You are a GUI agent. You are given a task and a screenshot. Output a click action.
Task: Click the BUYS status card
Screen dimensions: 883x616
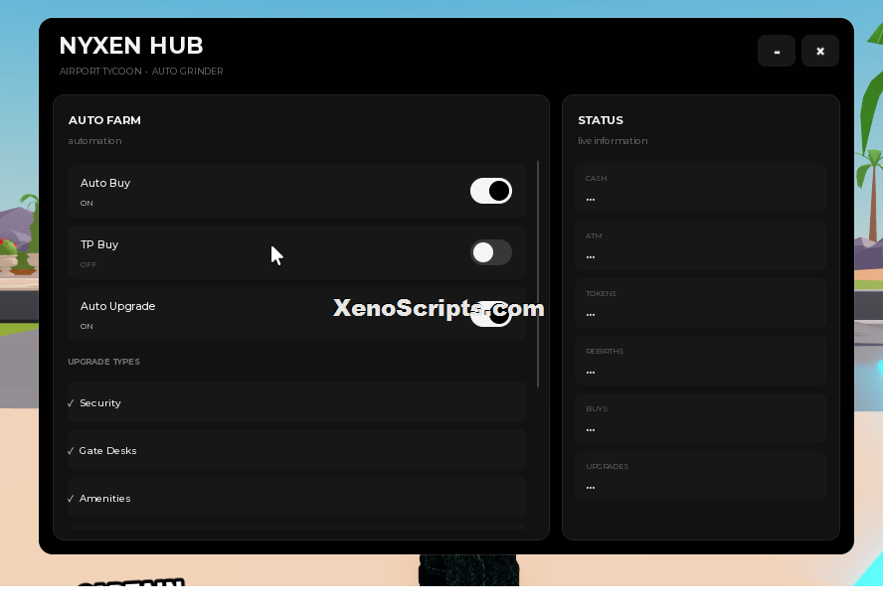pyautogui.click(x=701, y=418)
